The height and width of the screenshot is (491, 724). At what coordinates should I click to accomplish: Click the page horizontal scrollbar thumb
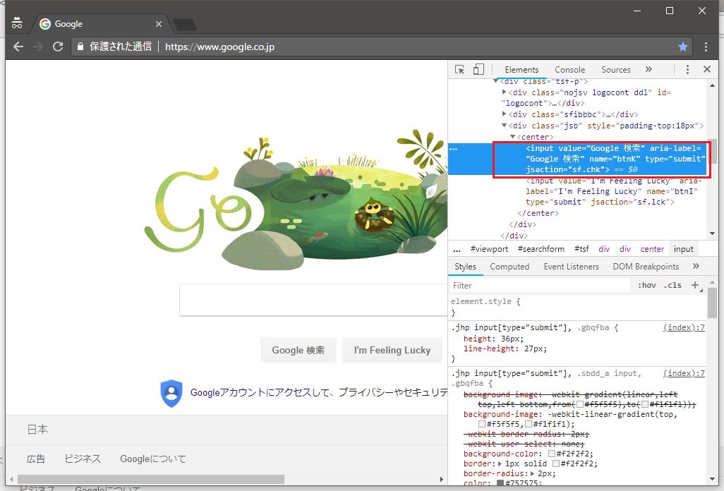coord(150,480)
